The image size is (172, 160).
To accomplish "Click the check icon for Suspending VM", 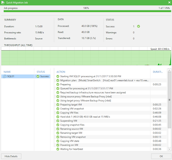I will [x=58, y=121].
